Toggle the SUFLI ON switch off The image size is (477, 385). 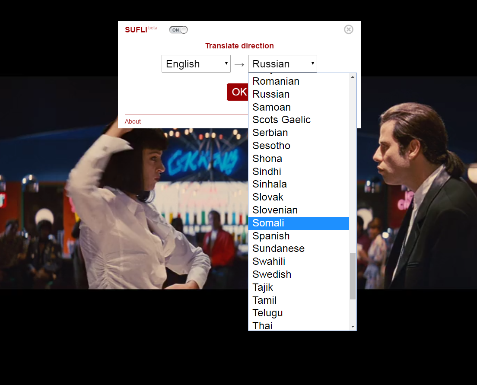178,30
